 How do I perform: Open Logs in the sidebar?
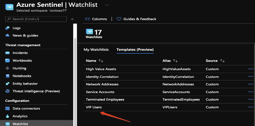pos(17,28)
